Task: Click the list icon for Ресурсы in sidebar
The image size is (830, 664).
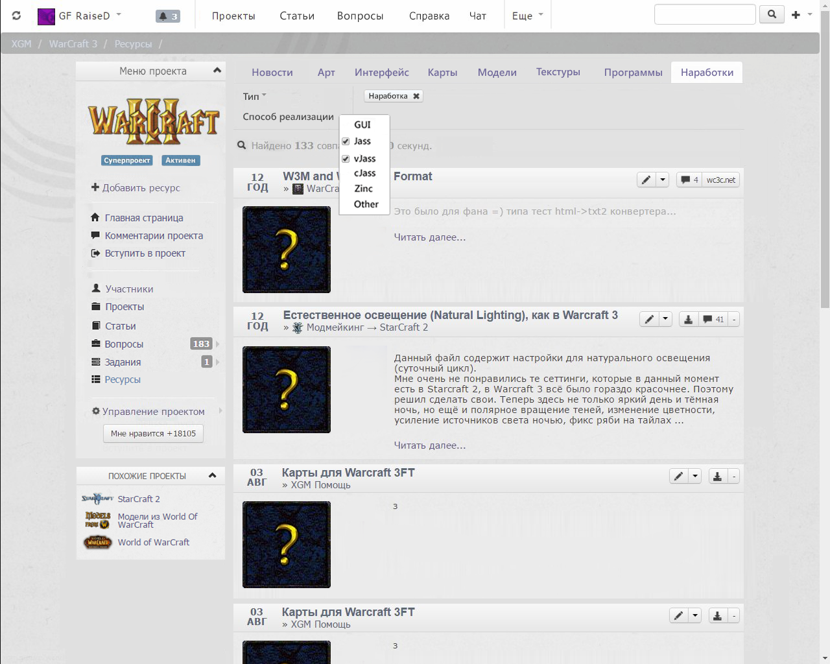Action: point(96,379)
